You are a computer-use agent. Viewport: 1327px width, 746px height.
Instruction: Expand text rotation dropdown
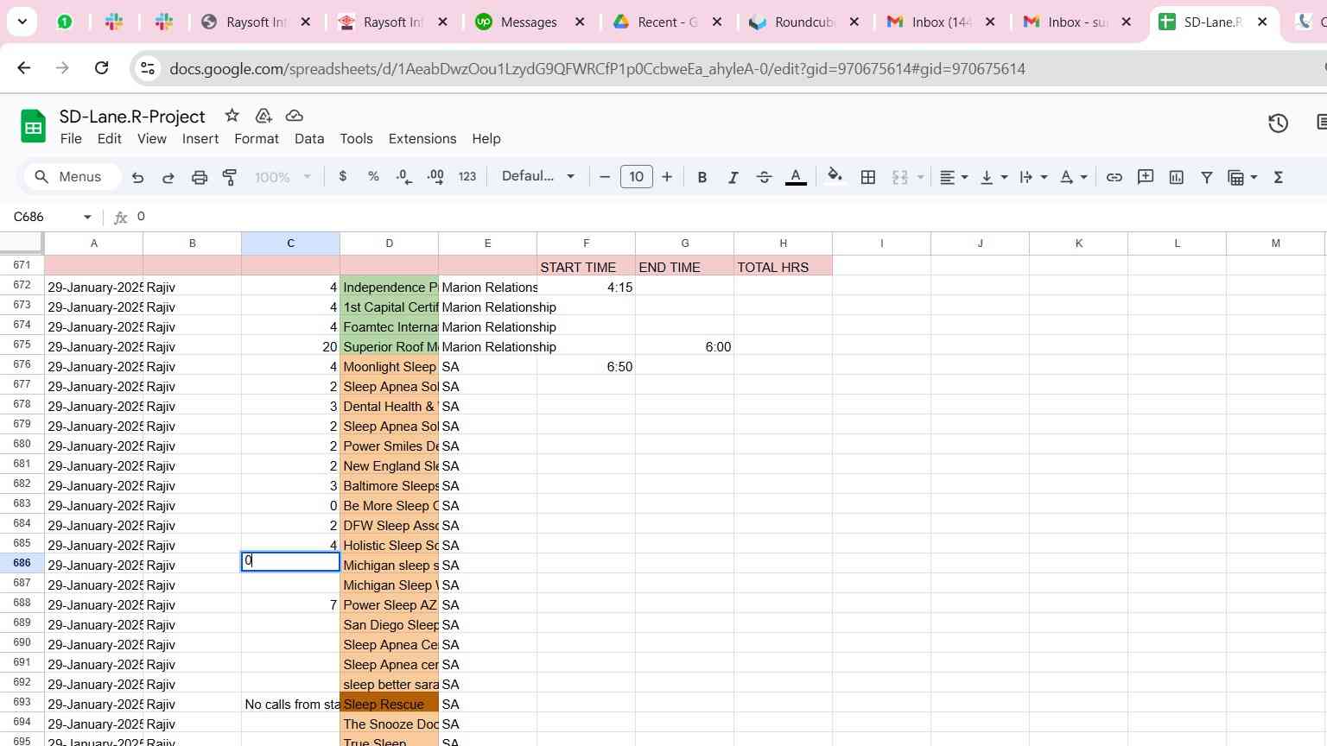pyautogui.click(x=1083, y=177)
